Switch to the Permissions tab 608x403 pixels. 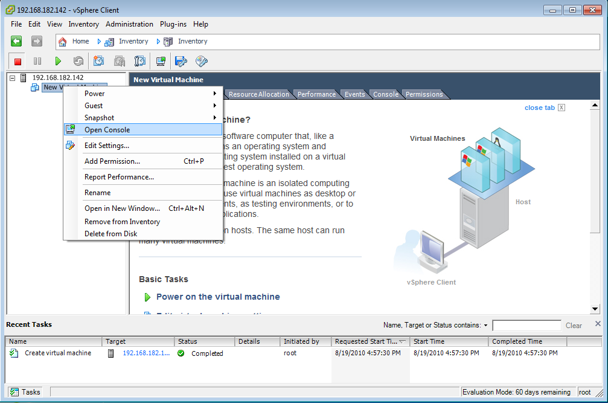pos(424,94)
